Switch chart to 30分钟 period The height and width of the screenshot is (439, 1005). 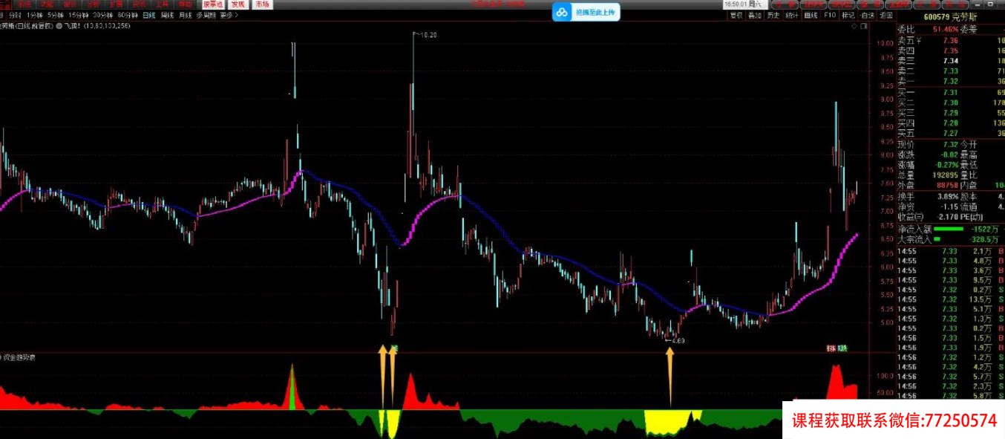(x=103, y=15)
